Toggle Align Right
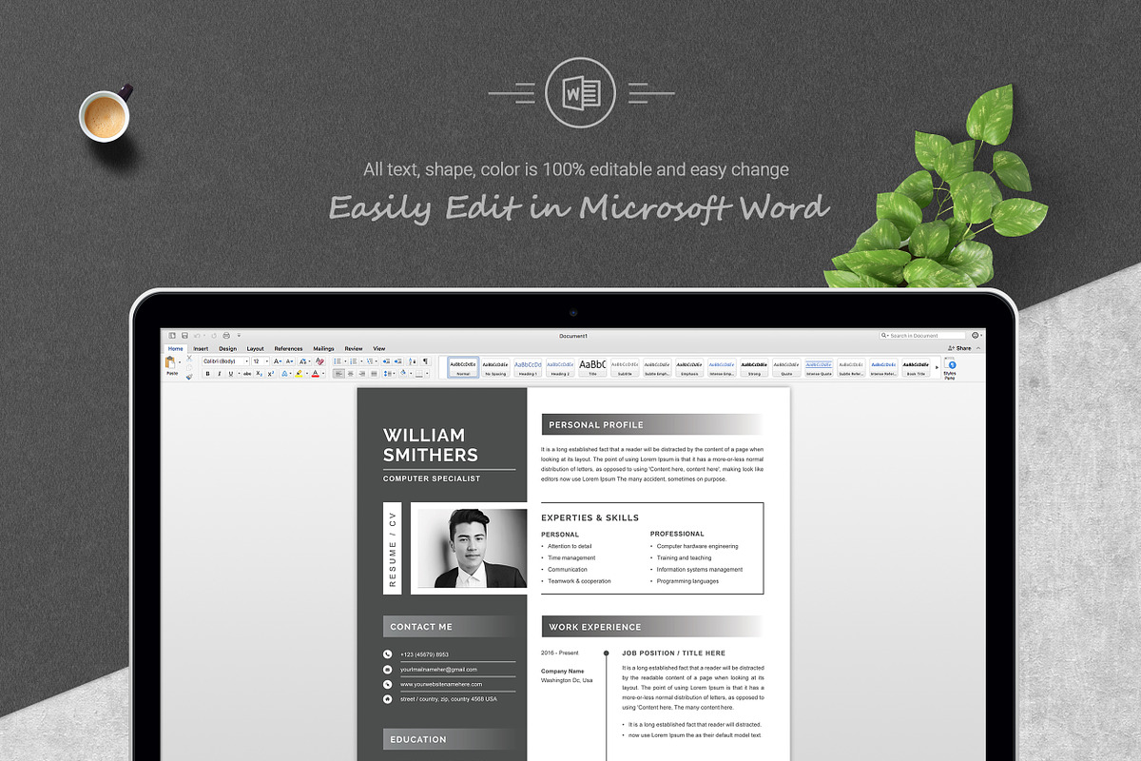This screenshot has height=761, width=1141. pyautogui.click(x=362, y=374)
